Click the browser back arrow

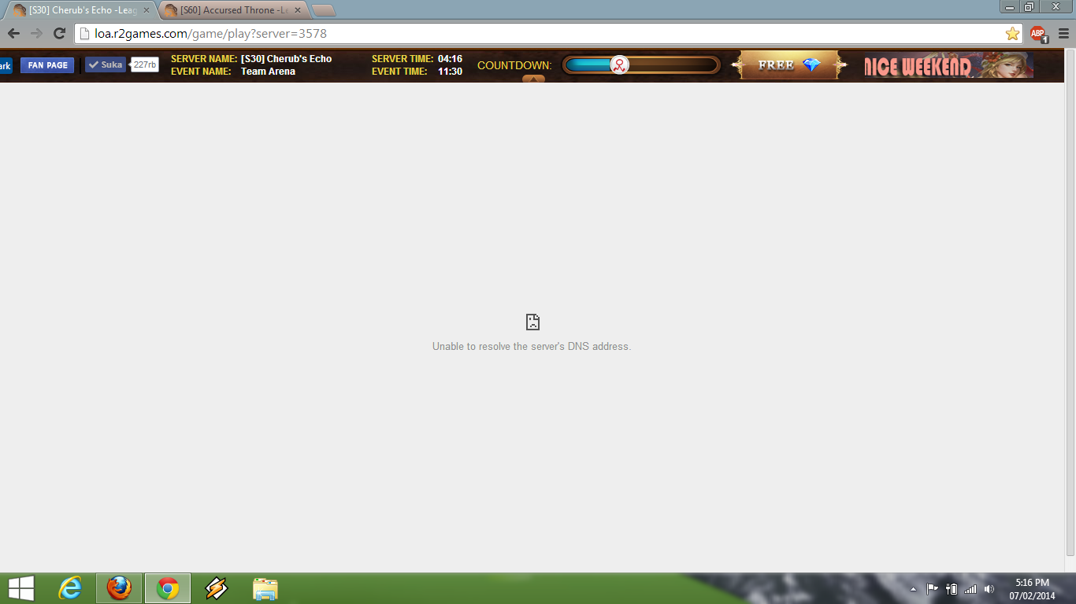coord(13,34)
